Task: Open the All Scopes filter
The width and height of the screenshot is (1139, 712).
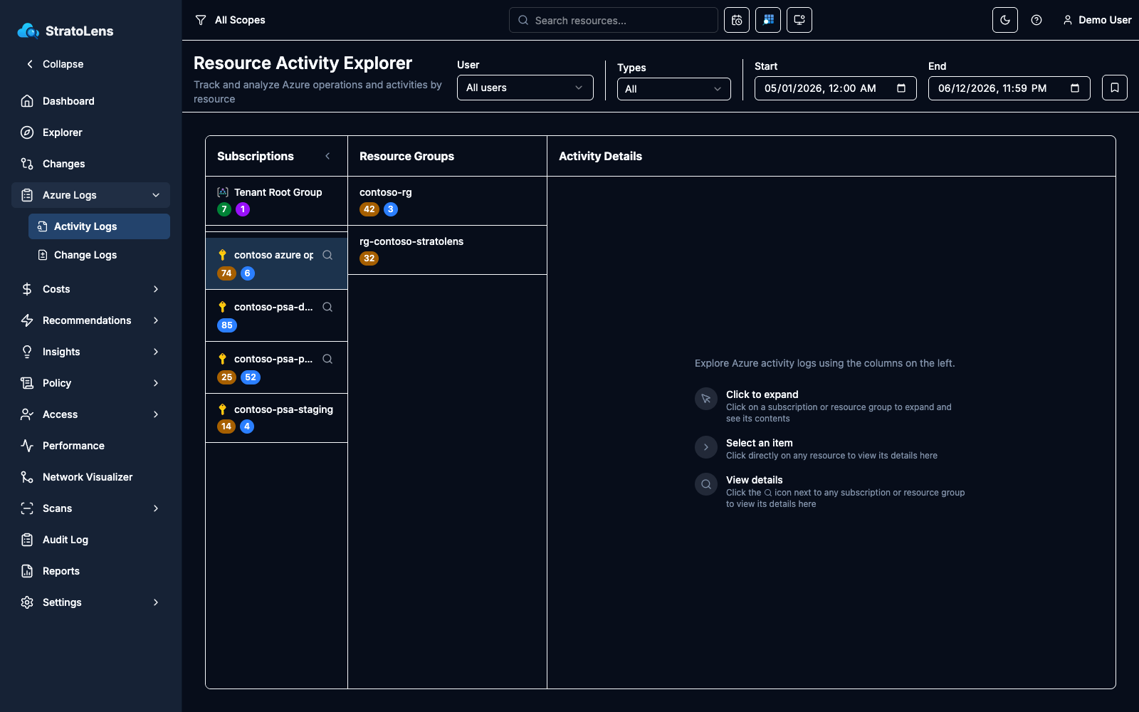Action: [x=230, y=20]
